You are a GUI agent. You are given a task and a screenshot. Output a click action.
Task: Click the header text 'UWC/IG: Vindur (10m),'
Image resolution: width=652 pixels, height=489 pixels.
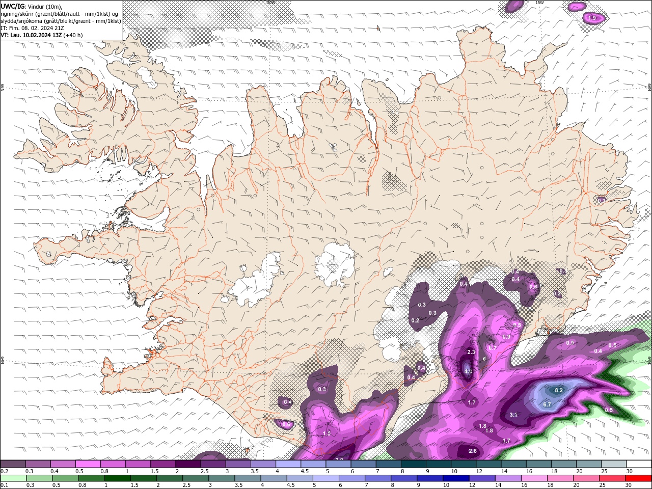tap(32, 6)
